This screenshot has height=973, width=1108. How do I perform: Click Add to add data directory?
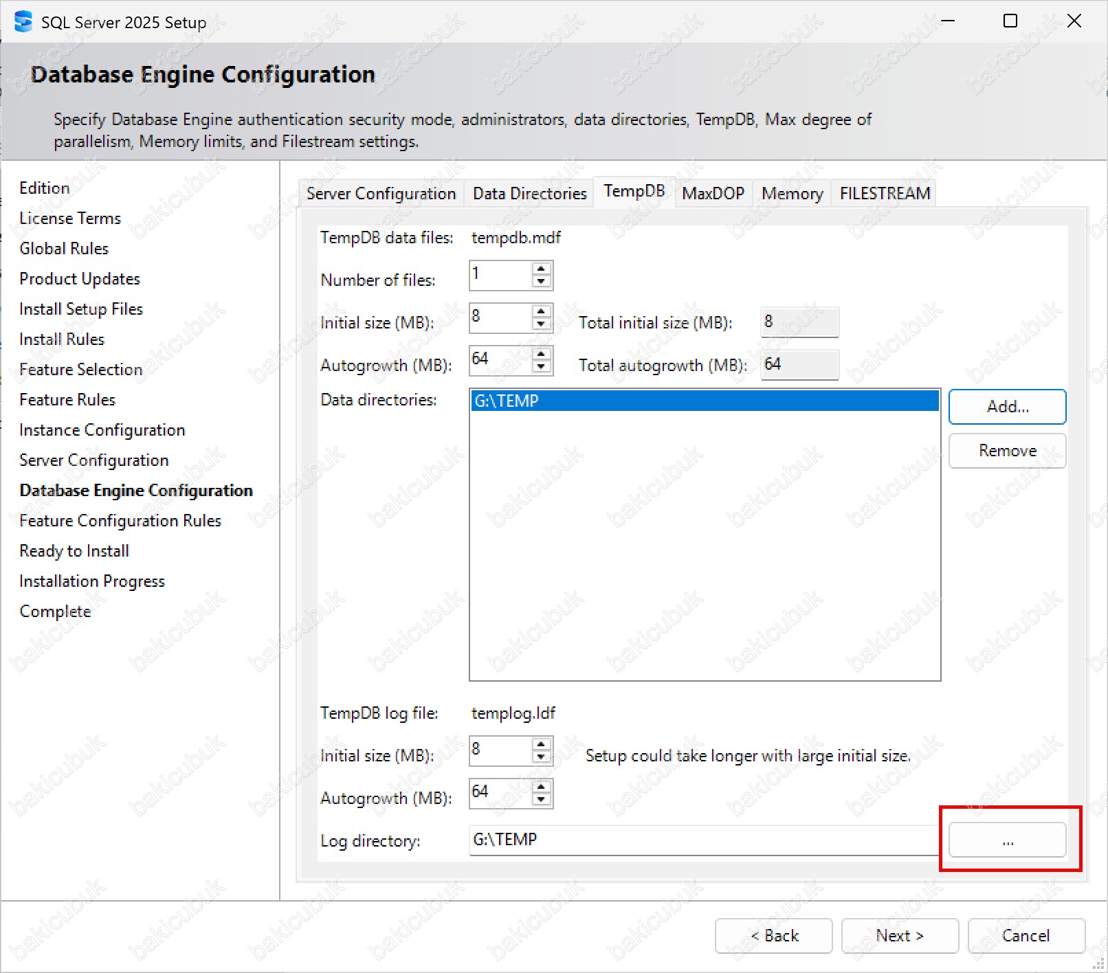tap(1007, 407)
